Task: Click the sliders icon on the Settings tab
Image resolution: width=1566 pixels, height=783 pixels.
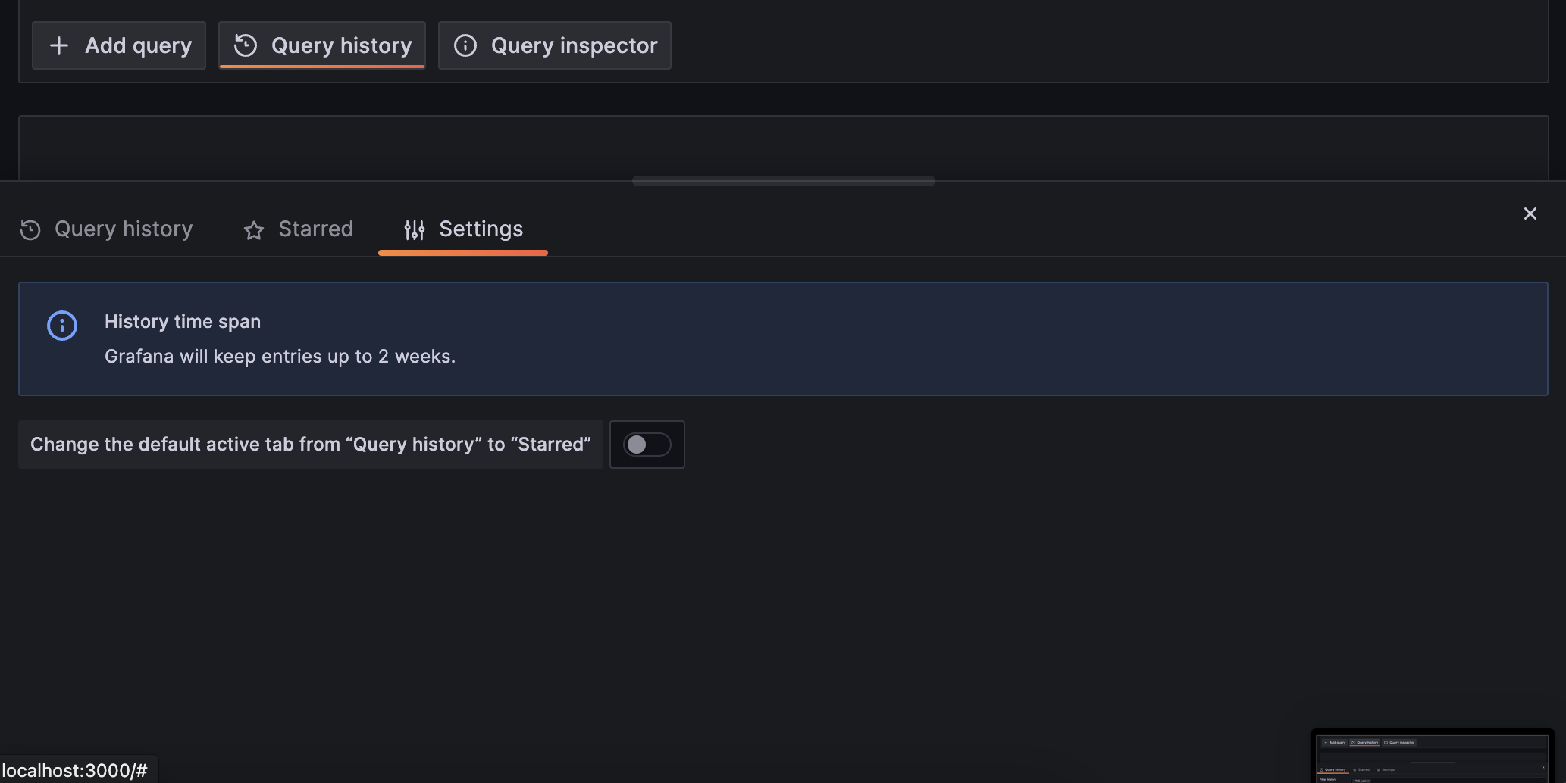Action: (x=415, y=229)
